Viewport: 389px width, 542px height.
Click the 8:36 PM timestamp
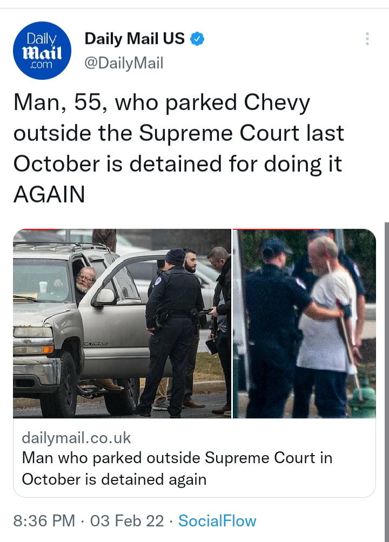(44, 520)
